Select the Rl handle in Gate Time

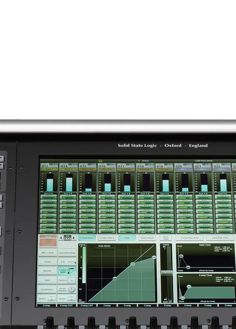pyautogui.click(x=188, y=267)
